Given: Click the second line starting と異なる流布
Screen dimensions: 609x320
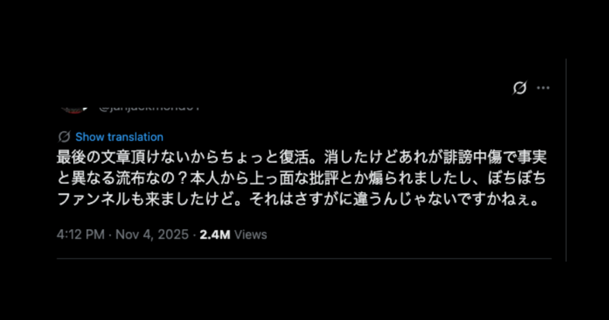Looking at the screenshot, I should 302,178.
